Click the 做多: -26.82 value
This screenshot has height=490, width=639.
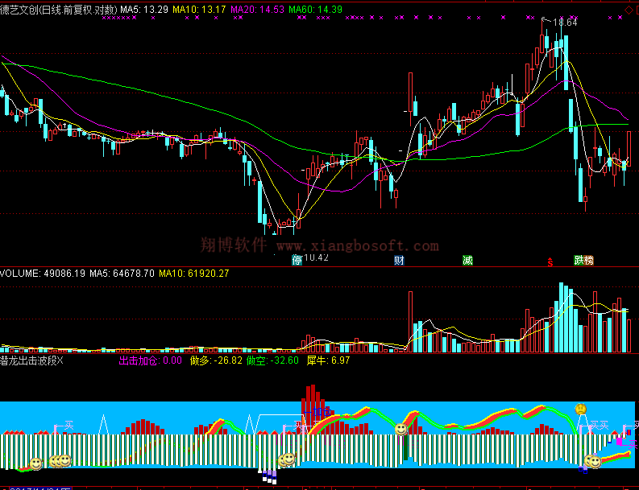pos(216,360)
